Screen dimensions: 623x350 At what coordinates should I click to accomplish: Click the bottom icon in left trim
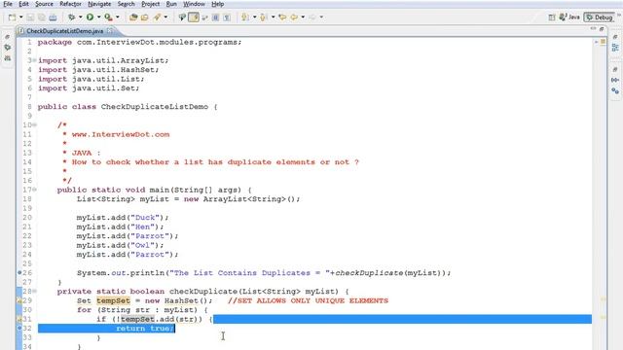(7, 58)
